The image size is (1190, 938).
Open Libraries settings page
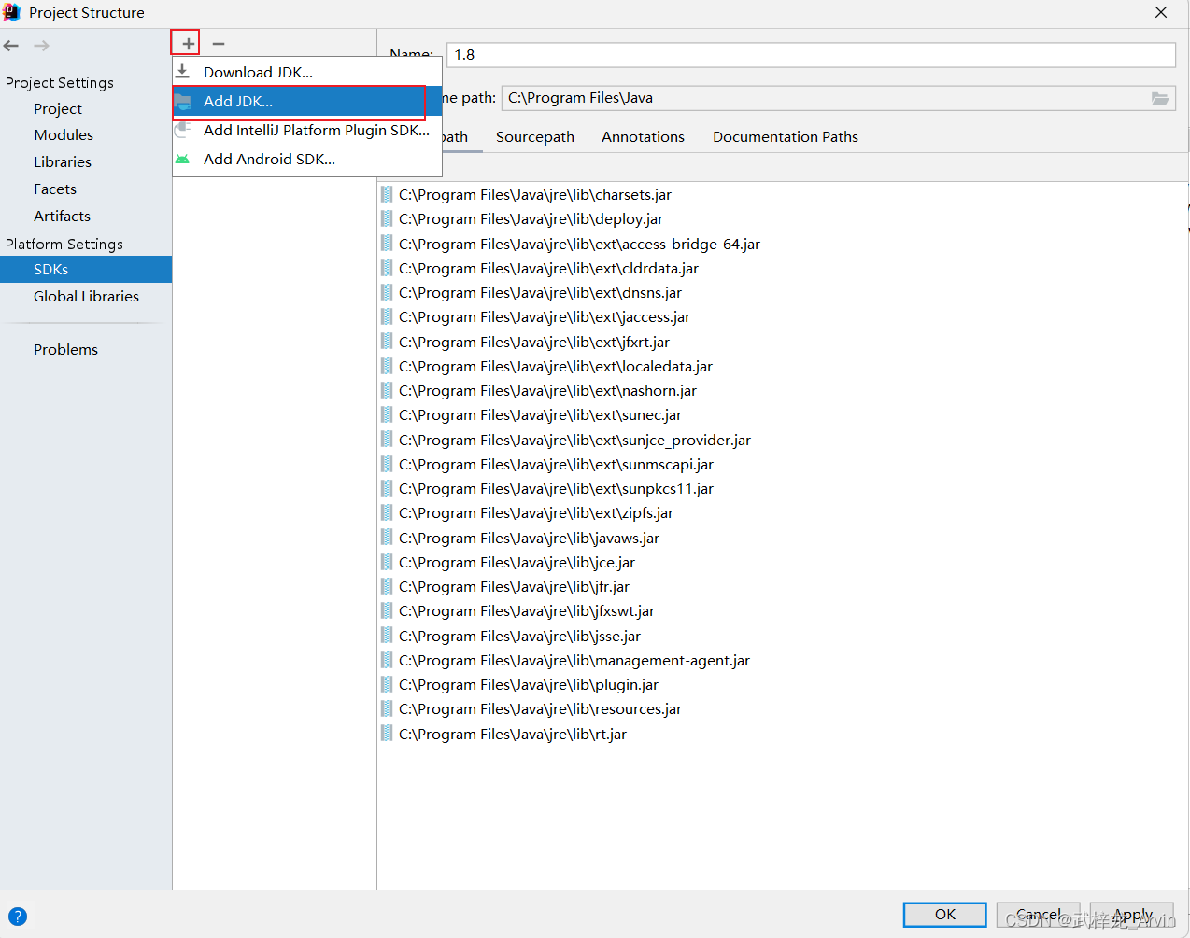coord(63,161)
